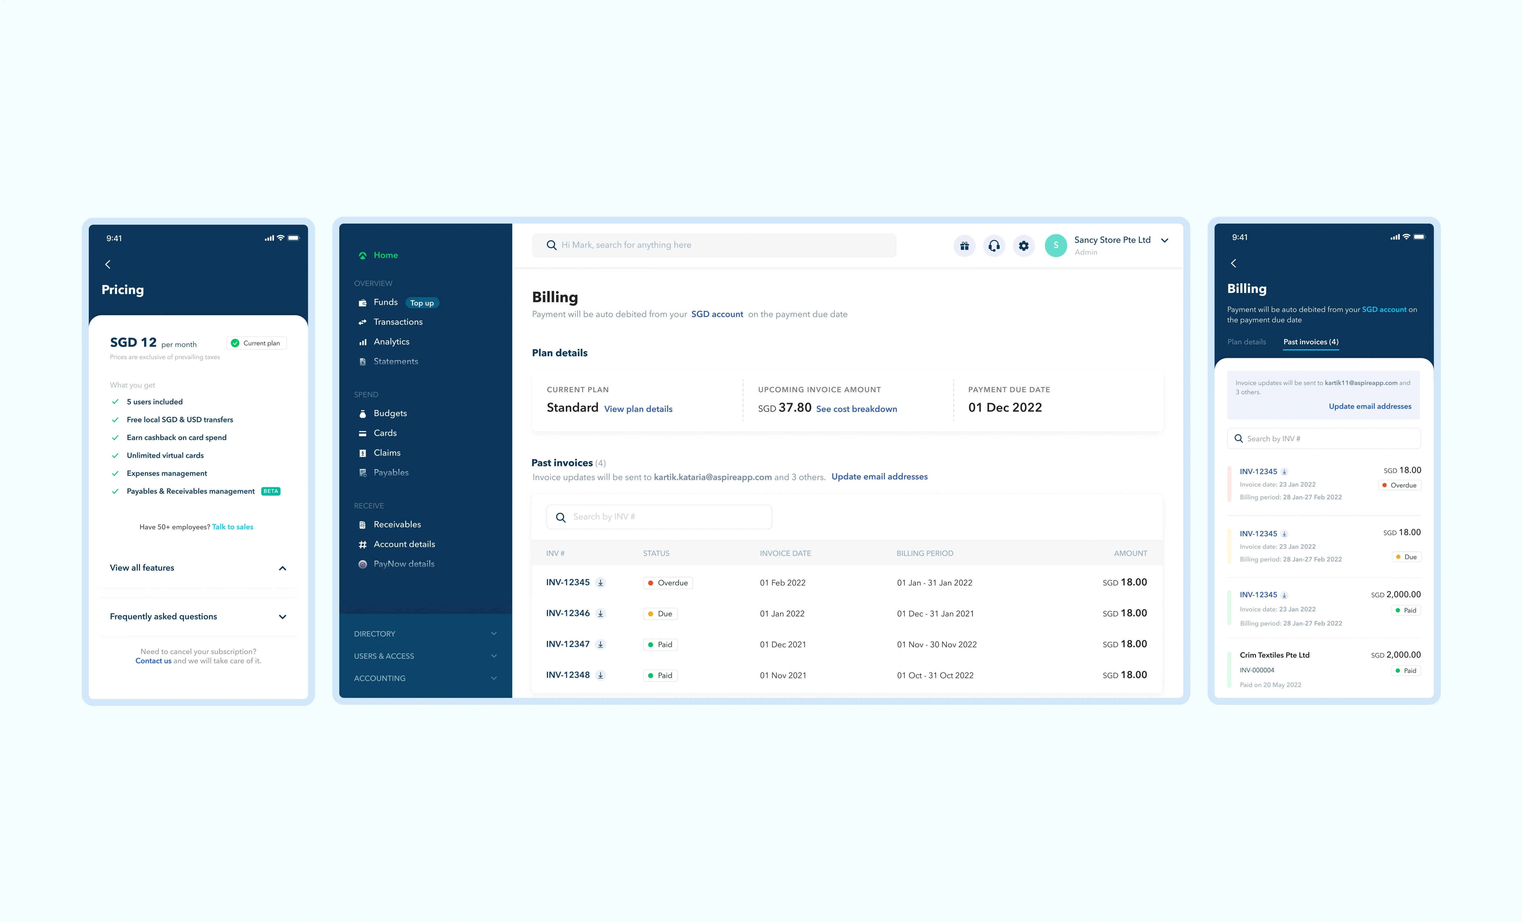The image size is (1522, 922).
Task: Open the headset support icon
Action: coord(994,246)
